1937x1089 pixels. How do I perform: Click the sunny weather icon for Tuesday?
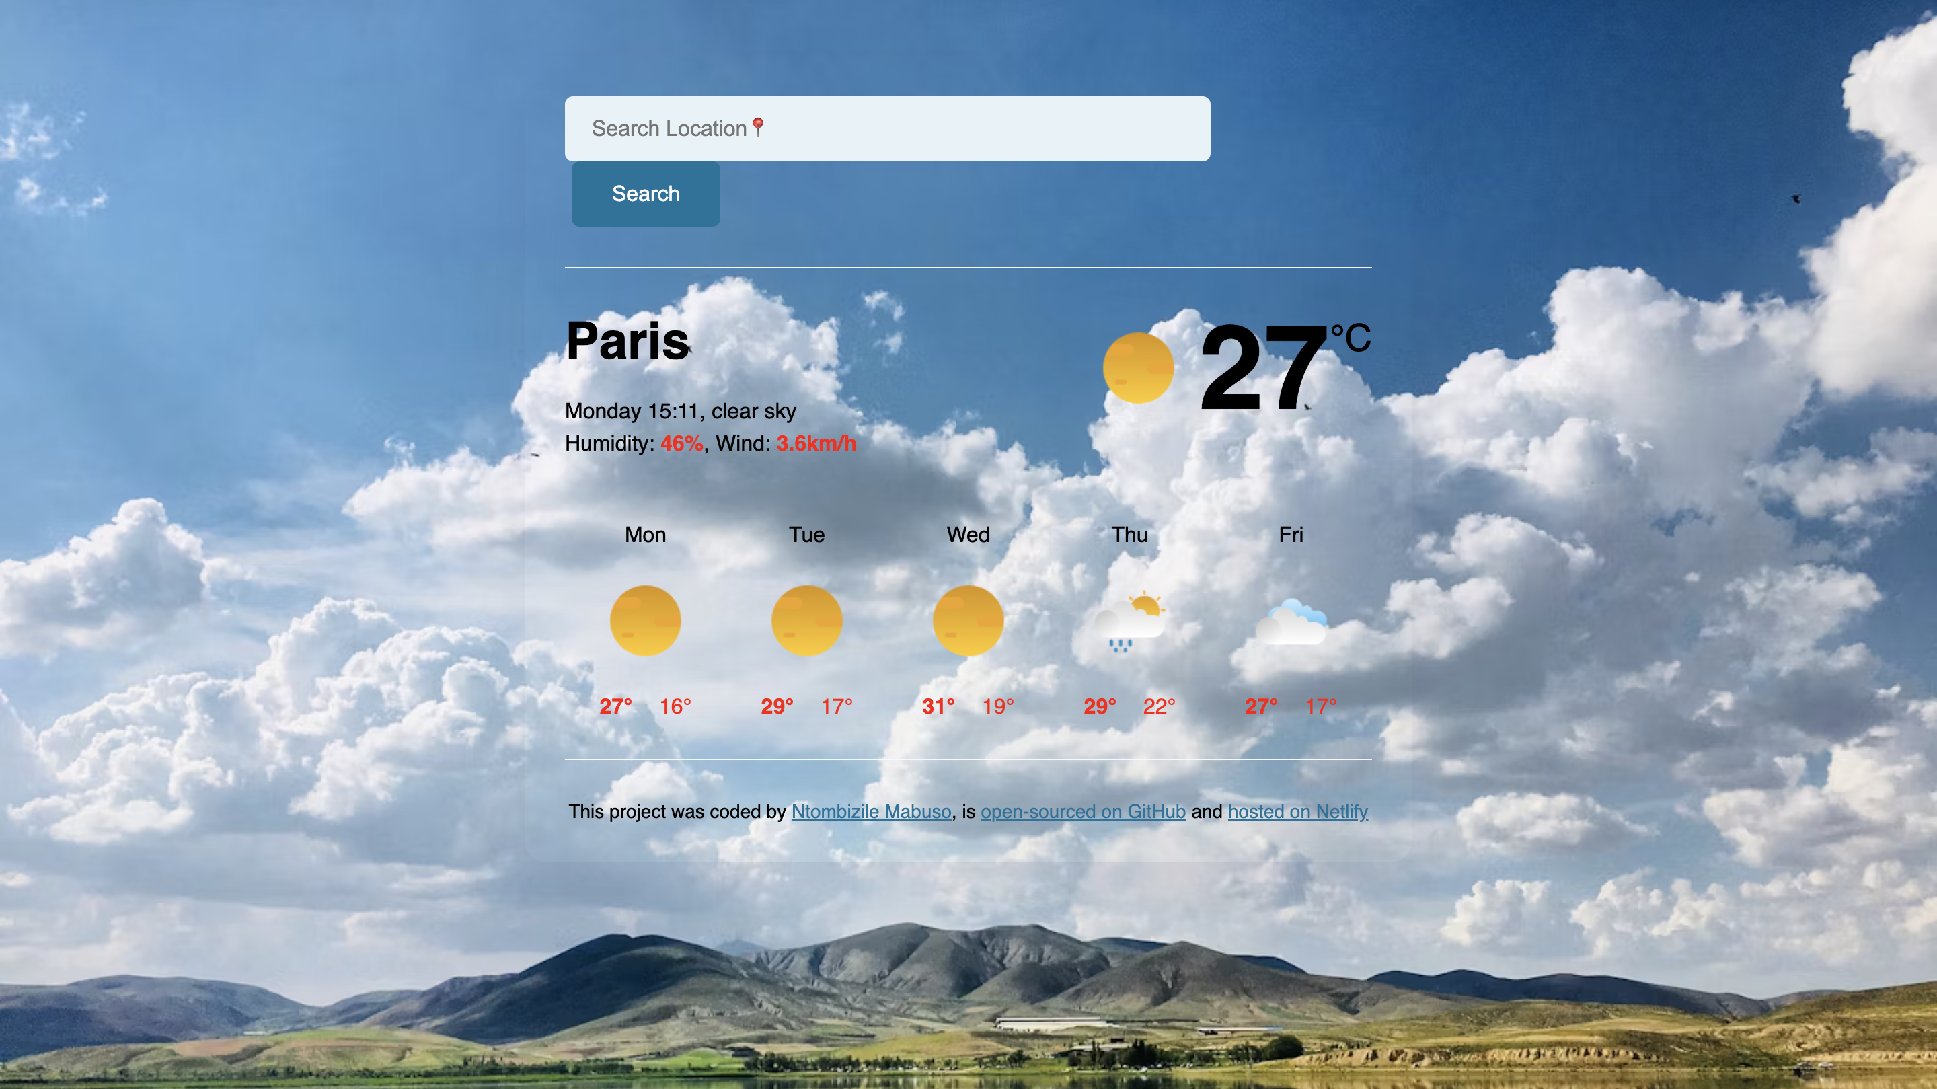806,620
